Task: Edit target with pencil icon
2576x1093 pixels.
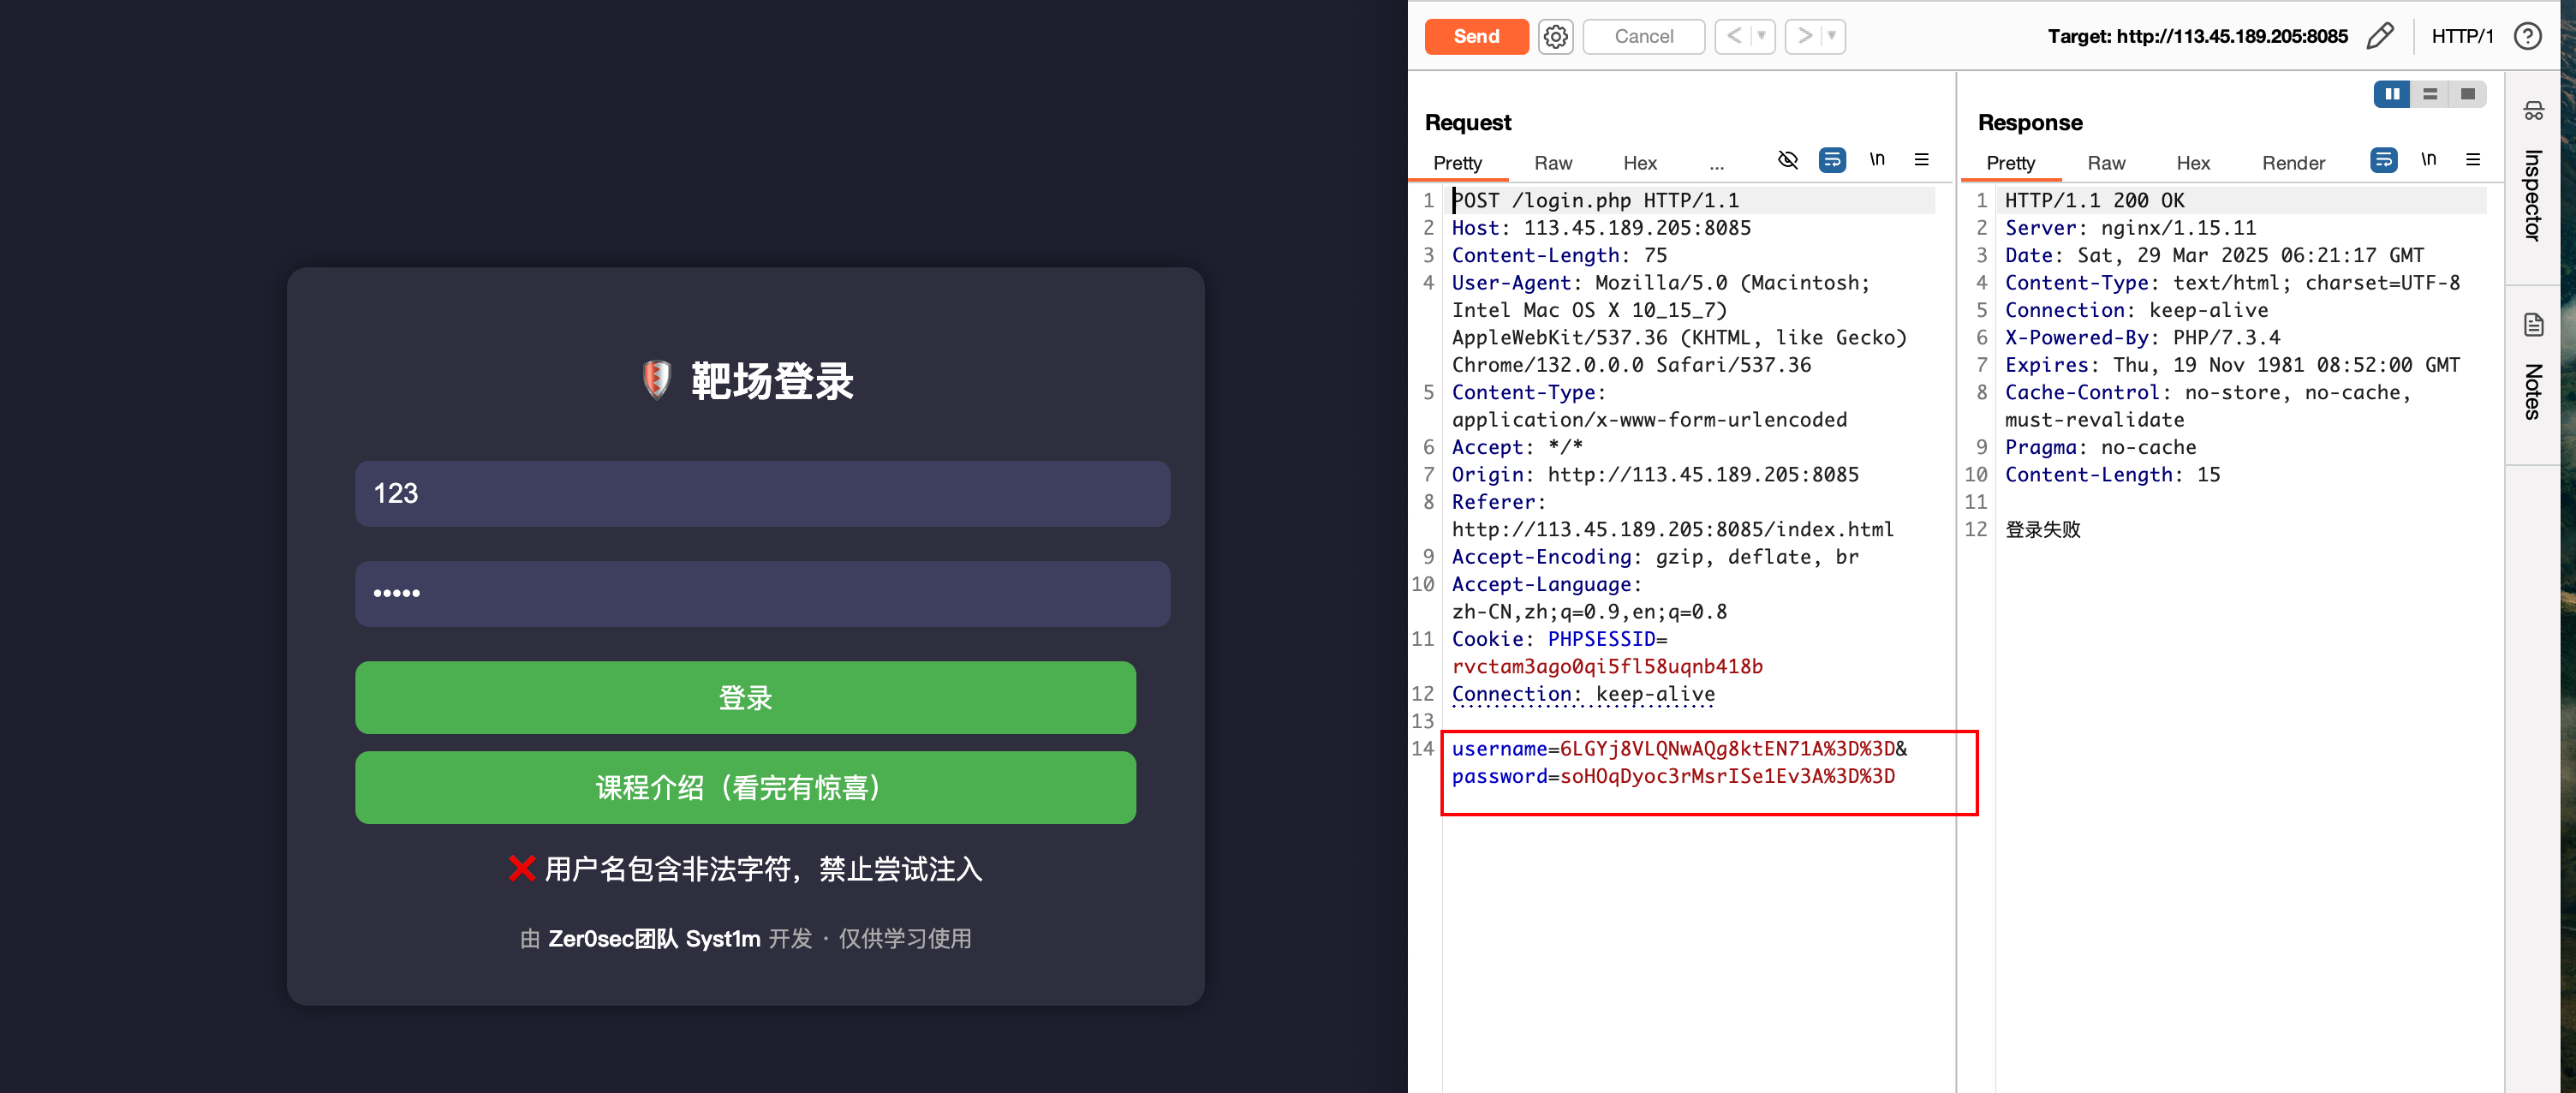Action: [2381, 37]
